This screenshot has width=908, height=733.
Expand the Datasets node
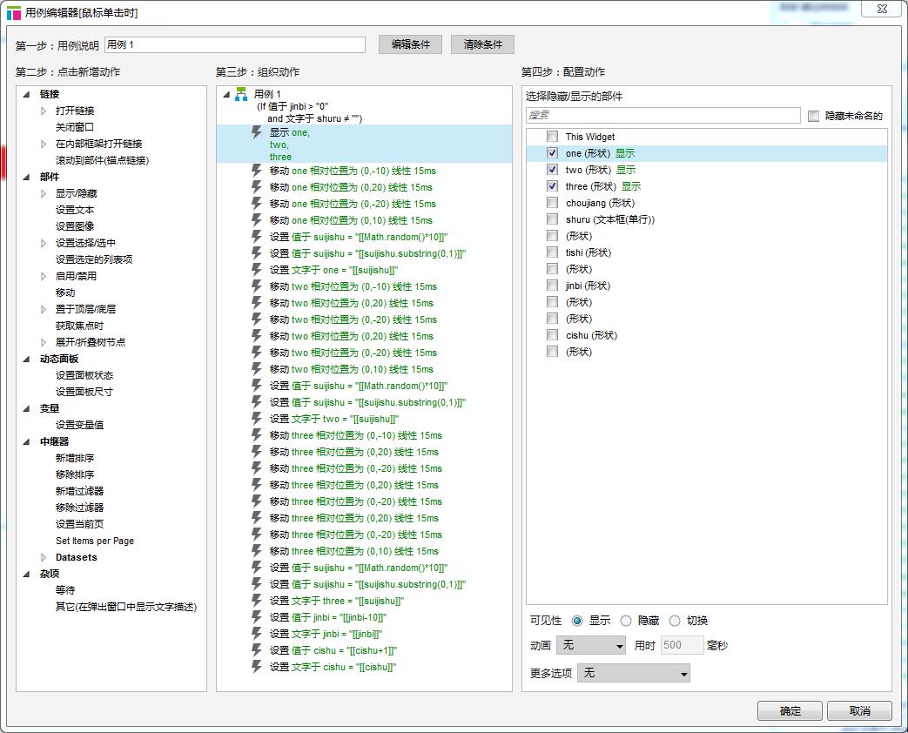44,557
